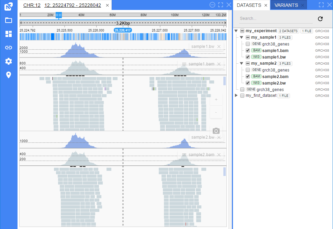This screenshot has height=229, width=333.
Task: Click the NGB logo in the sidebar
Action: pyautogui.click(x=9, y=7)
